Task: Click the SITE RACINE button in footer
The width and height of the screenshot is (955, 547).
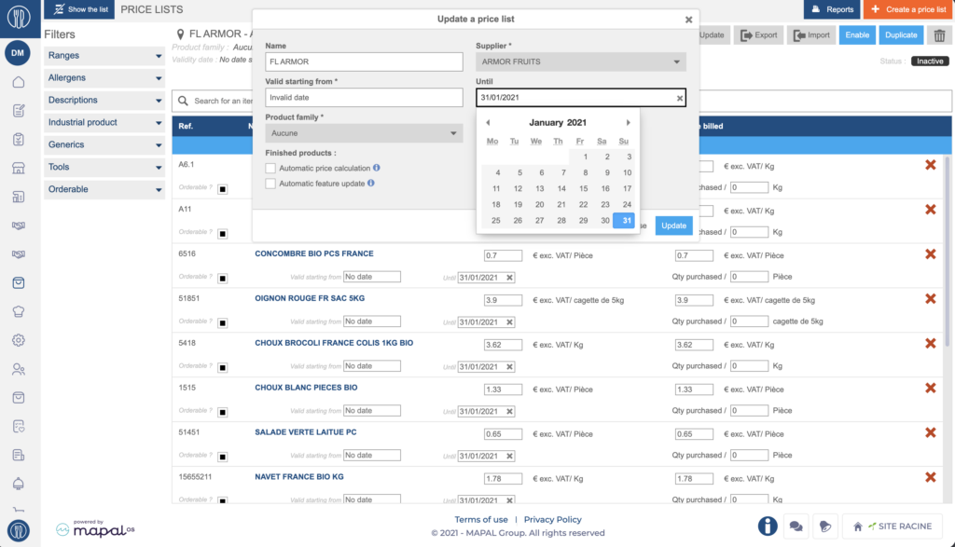Action: tap(893, 526)
